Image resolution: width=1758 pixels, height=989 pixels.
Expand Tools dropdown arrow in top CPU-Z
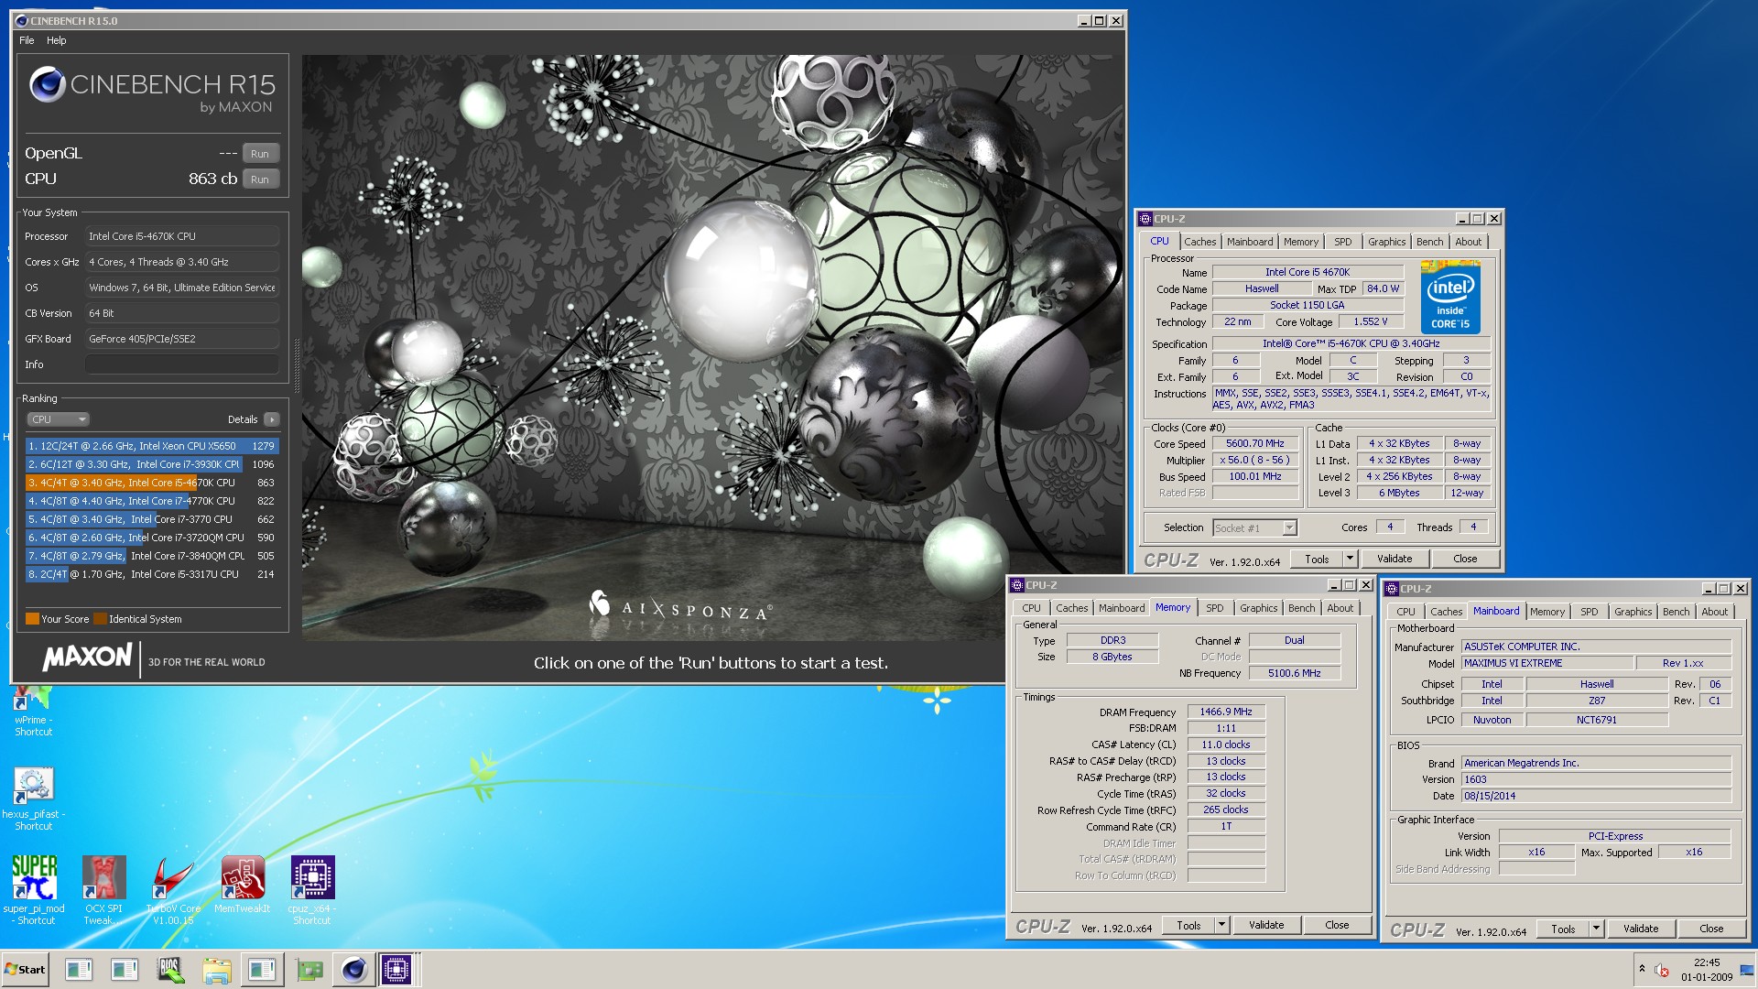1349,559
